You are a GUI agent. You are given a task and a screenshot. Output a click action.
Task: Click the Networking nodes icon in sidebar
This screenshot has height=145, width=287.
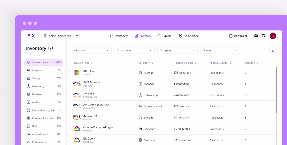[28, 86]
